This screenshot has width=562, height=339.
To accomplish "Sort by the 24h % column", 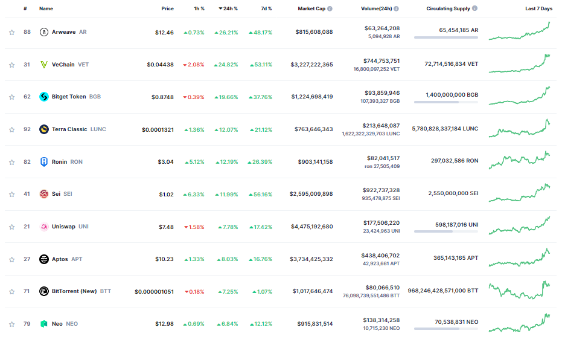I will click(228, 8).
